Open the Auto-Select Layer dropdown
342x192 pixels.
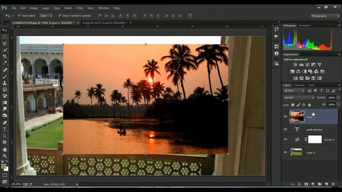tap(46, 15)
